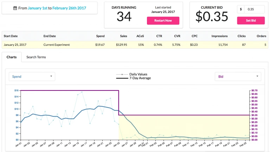Sort by the Impressions column header

coord(219,36)
